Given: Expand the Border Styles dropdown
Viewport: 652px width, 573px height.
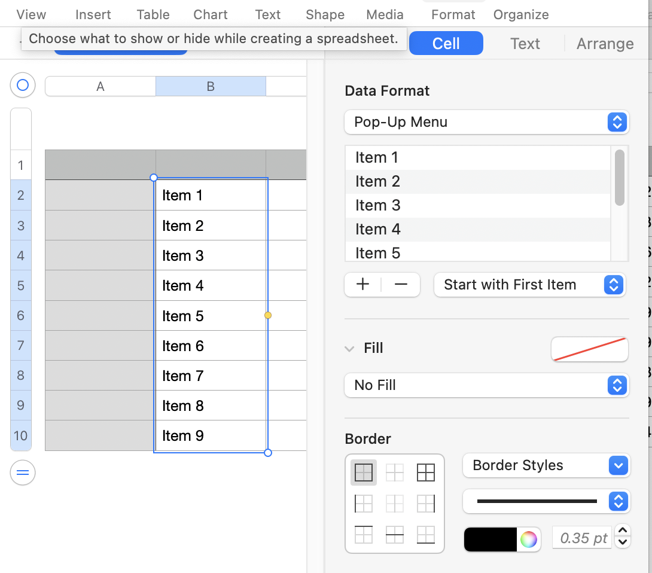Looking at the screenshot, I should click(546, 465).
